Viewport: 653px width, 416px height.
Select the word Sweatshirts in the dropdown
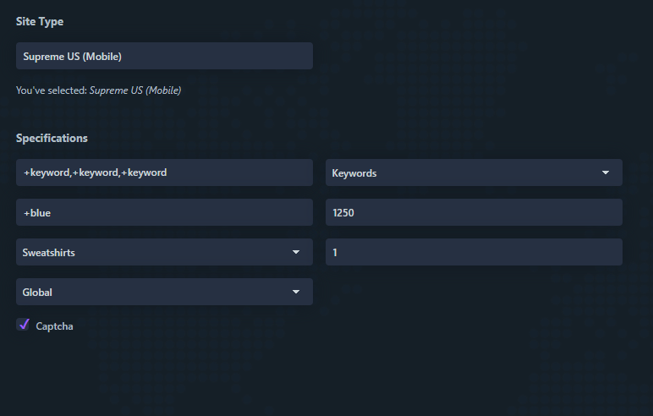[x=49, y=252]
